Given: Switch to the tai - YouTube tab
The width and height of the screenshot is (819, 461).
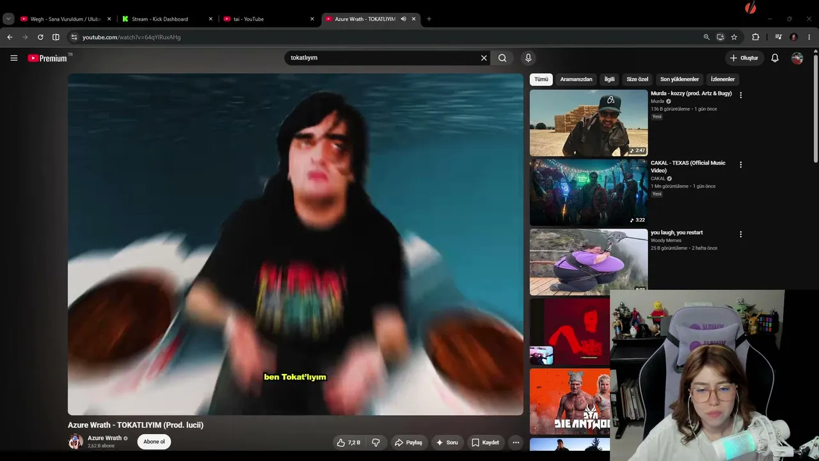Looking at the screenshot, I should [x=269, y=19].
